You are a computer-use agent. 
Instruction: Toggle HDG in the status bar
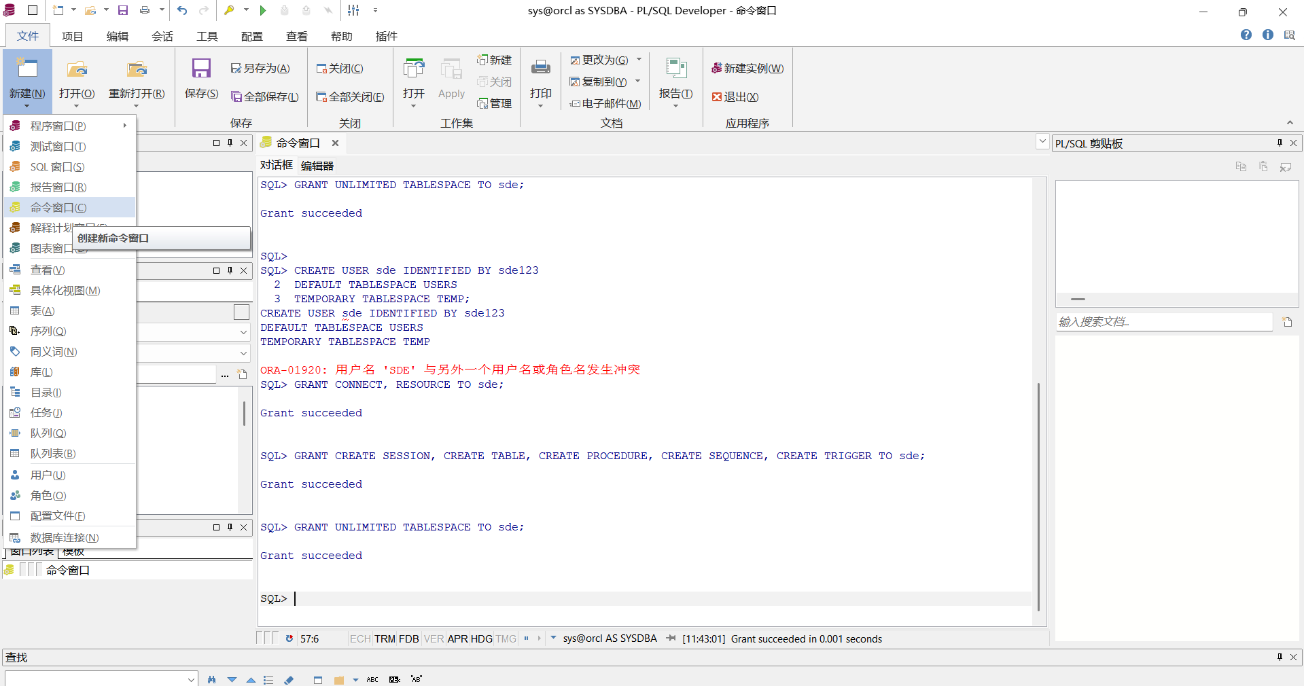(480, 639)
